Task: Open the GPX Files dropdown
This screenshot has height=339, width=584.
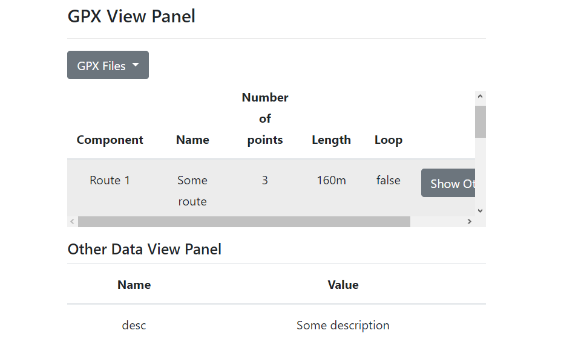Action: [108, 65]
